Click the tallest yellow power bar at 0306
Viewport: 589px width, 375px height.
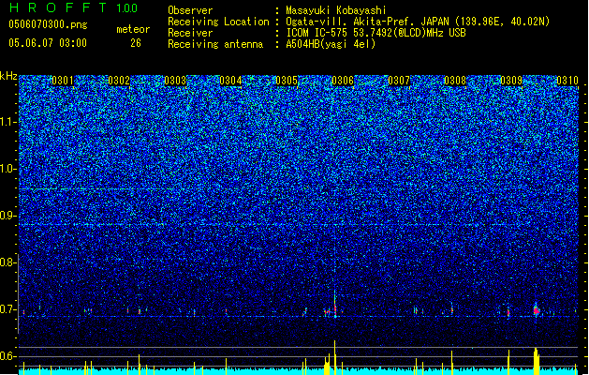pos(334,357)
